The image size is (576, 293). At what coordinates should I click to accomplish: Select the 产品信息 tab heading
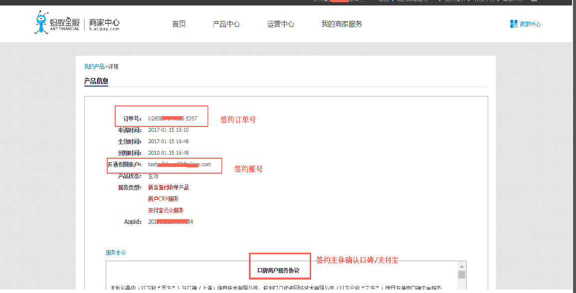pyautogui.click(x=96, y=81)
